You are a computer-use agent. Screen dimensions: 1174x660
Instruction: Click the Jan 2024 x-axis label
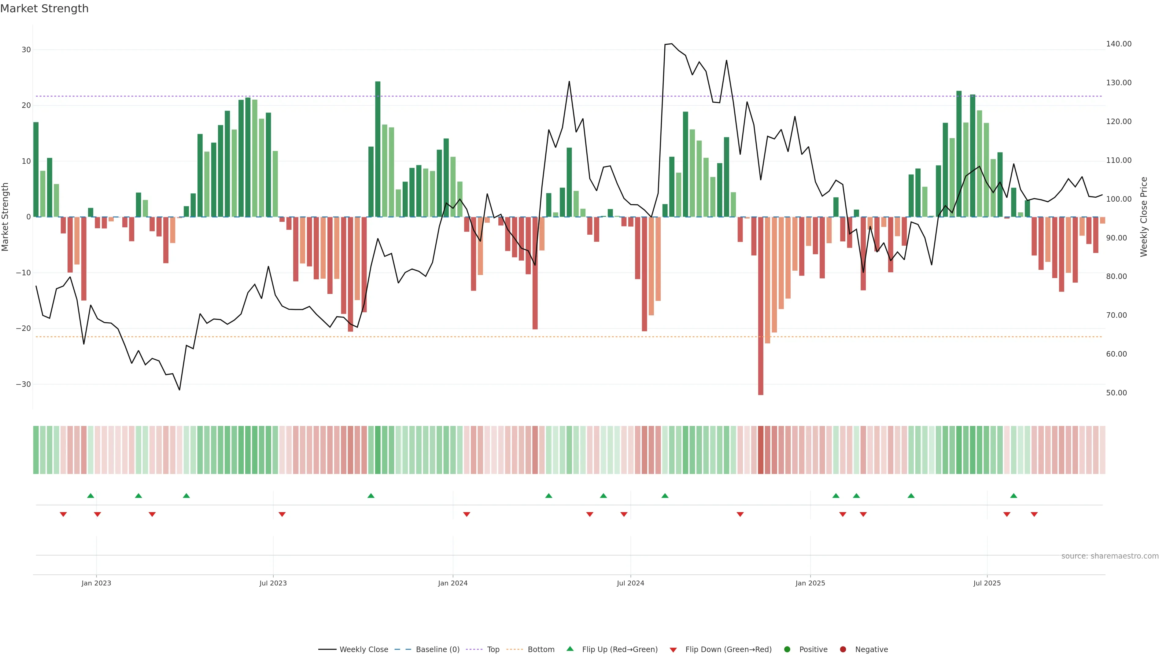tap(452, 583)
